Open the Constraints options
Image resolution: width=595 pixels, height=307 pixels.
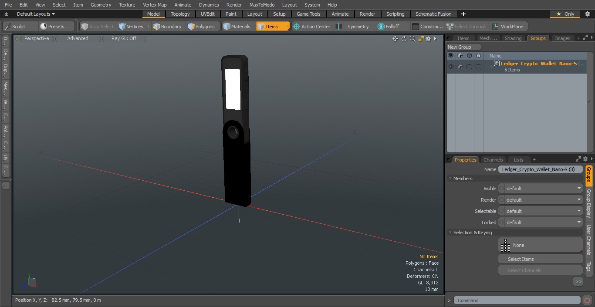[x=428, y=27]
